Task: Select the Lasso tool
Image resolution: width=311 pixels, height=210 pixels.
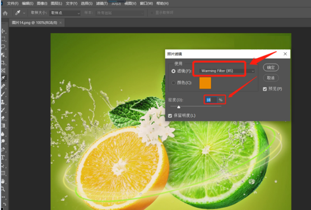Action: 3,47
